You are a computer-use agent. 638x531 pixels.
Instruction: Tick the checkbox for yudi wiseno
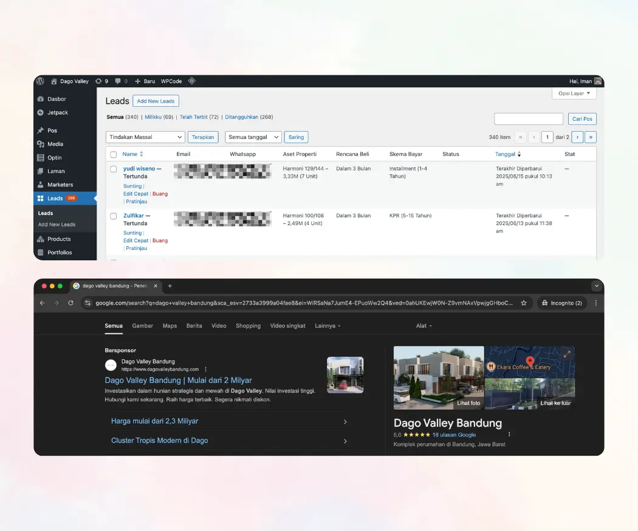(114, 169)
